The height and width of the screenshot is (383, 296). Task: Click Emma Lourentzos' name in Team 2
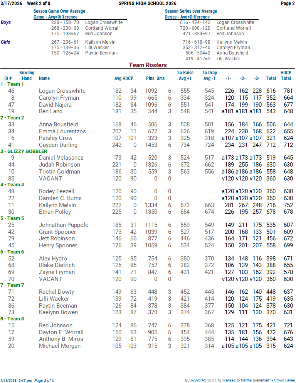coord(62,131)
